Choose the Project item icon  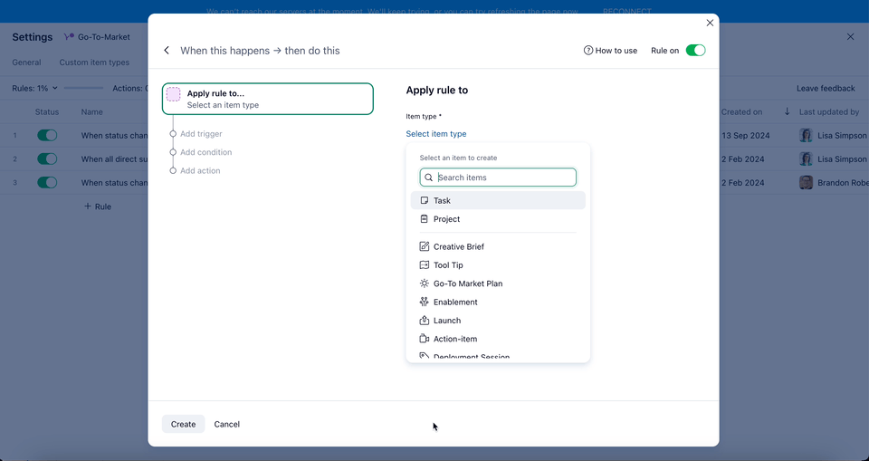point(425,219)
